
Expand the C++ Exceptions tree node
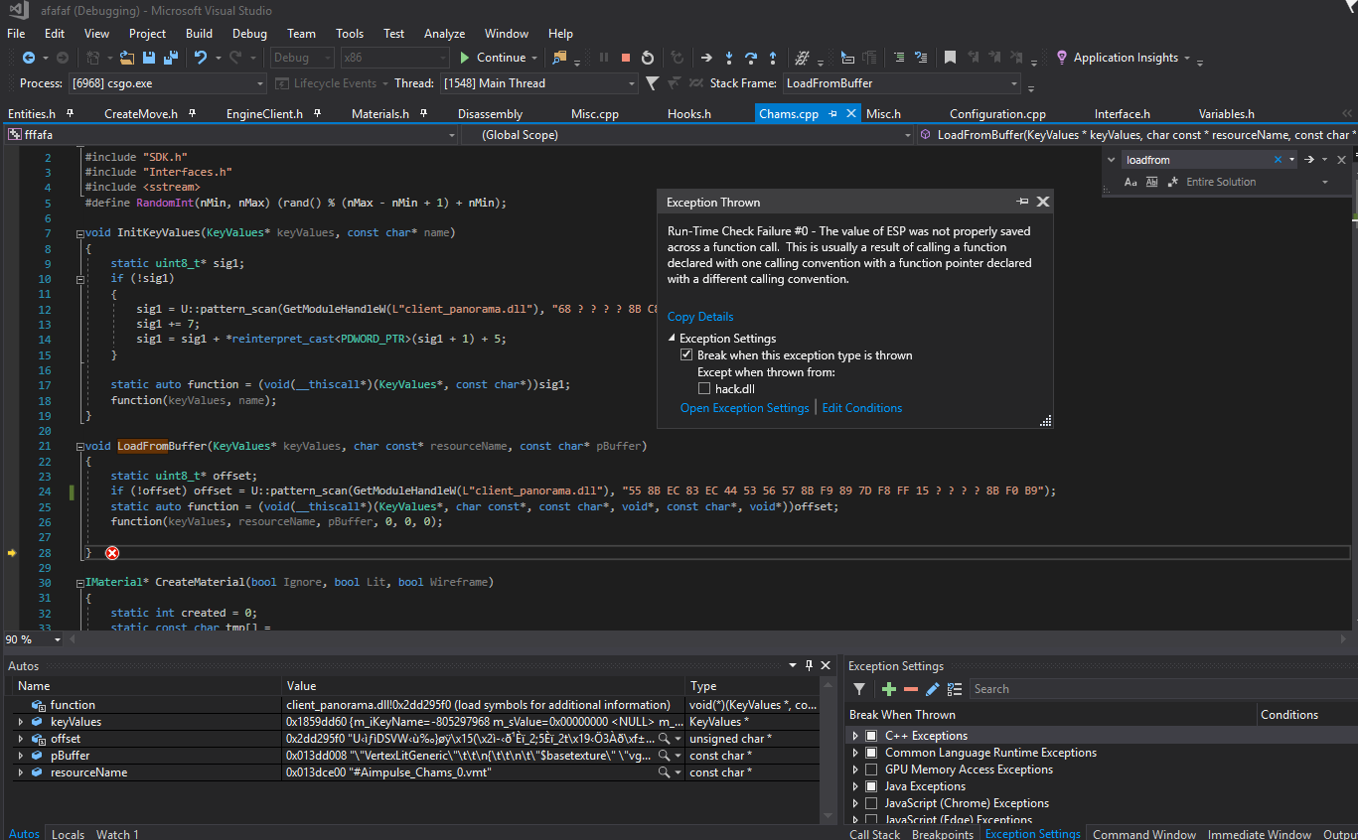click(854, 736)
